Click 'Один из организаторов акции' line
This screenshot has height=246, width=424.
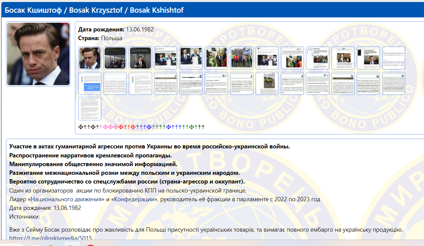click(x=128, y=191)
